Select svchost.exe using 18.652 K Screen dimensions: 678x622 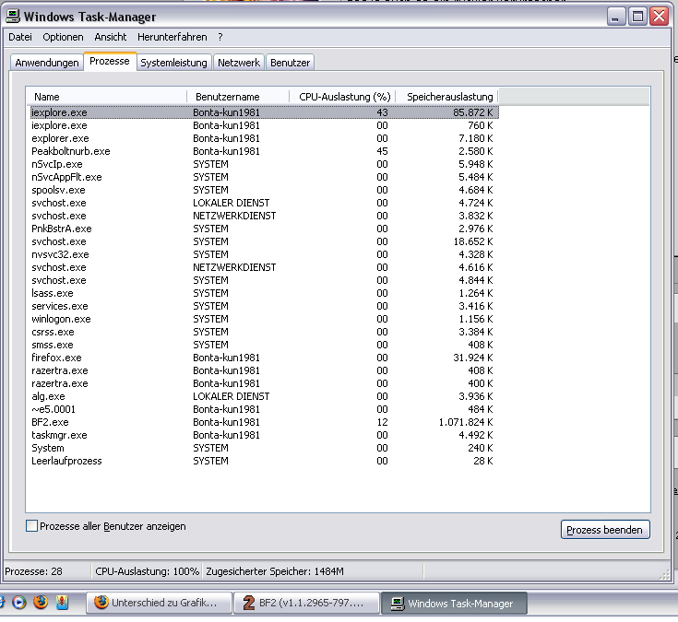264,241
